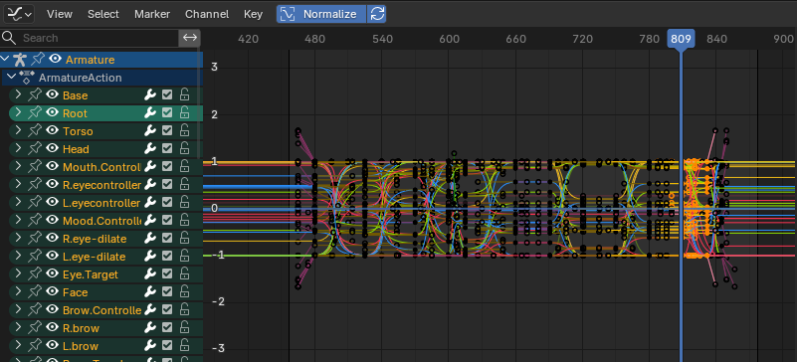
Task: Toggle the Normalize button
Action: click(x=321, y=14)
